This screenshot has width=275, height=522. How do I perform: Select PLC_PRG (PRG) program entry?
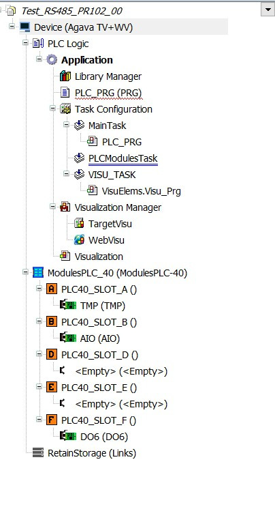point(108,93)
